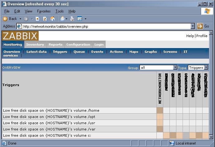Expand the Edit toolbar dropdown arrow

point(85,19)
